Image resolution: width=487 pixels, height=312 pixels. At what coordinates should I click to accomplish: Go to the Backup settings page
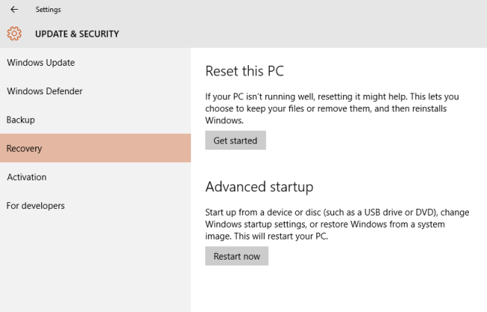(x=21, y=120)
